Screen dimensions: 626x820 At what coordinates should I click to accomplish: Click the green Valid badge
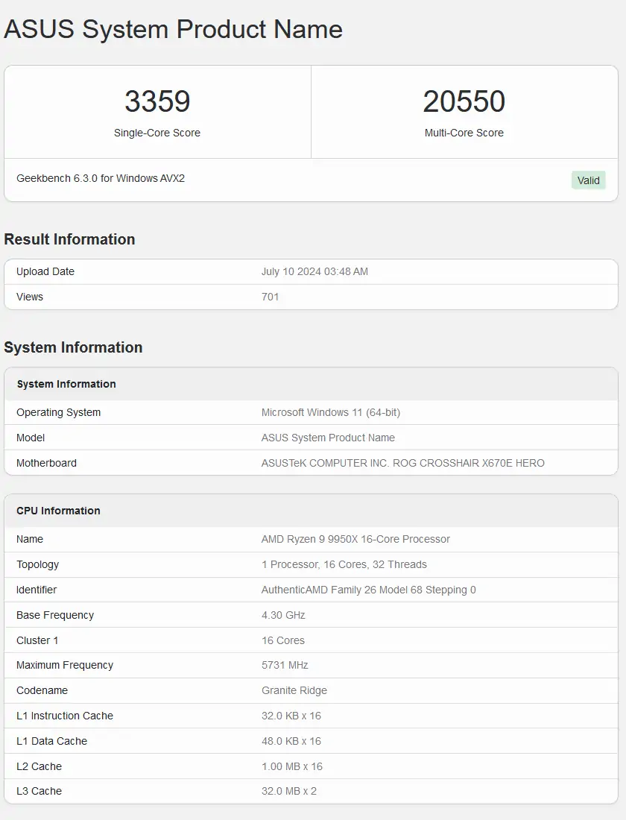point(588,180)
